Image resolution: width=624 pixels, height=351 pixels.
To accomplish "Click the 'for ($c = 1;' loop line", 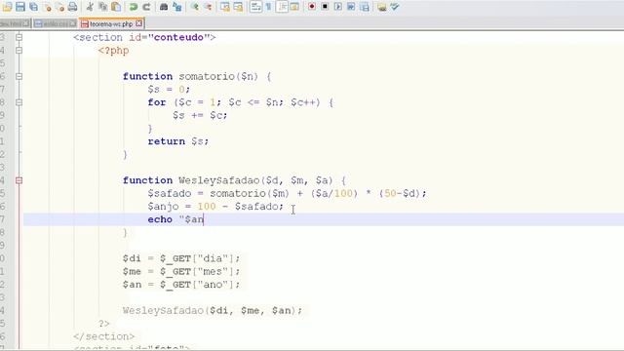I will coord(241,102).
